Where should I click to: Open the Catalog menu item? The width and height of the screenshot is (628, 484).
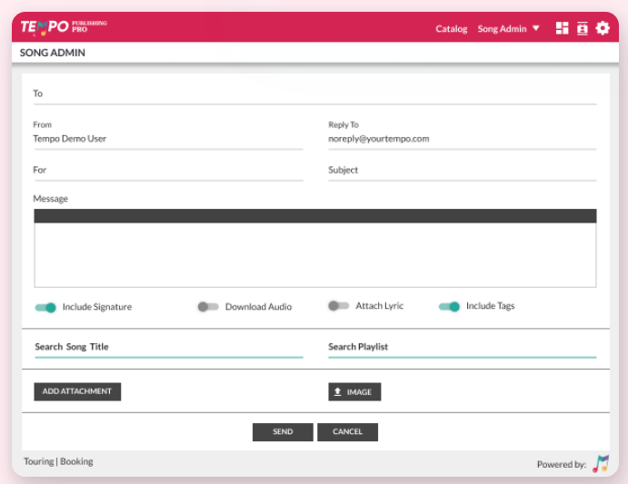452,29
